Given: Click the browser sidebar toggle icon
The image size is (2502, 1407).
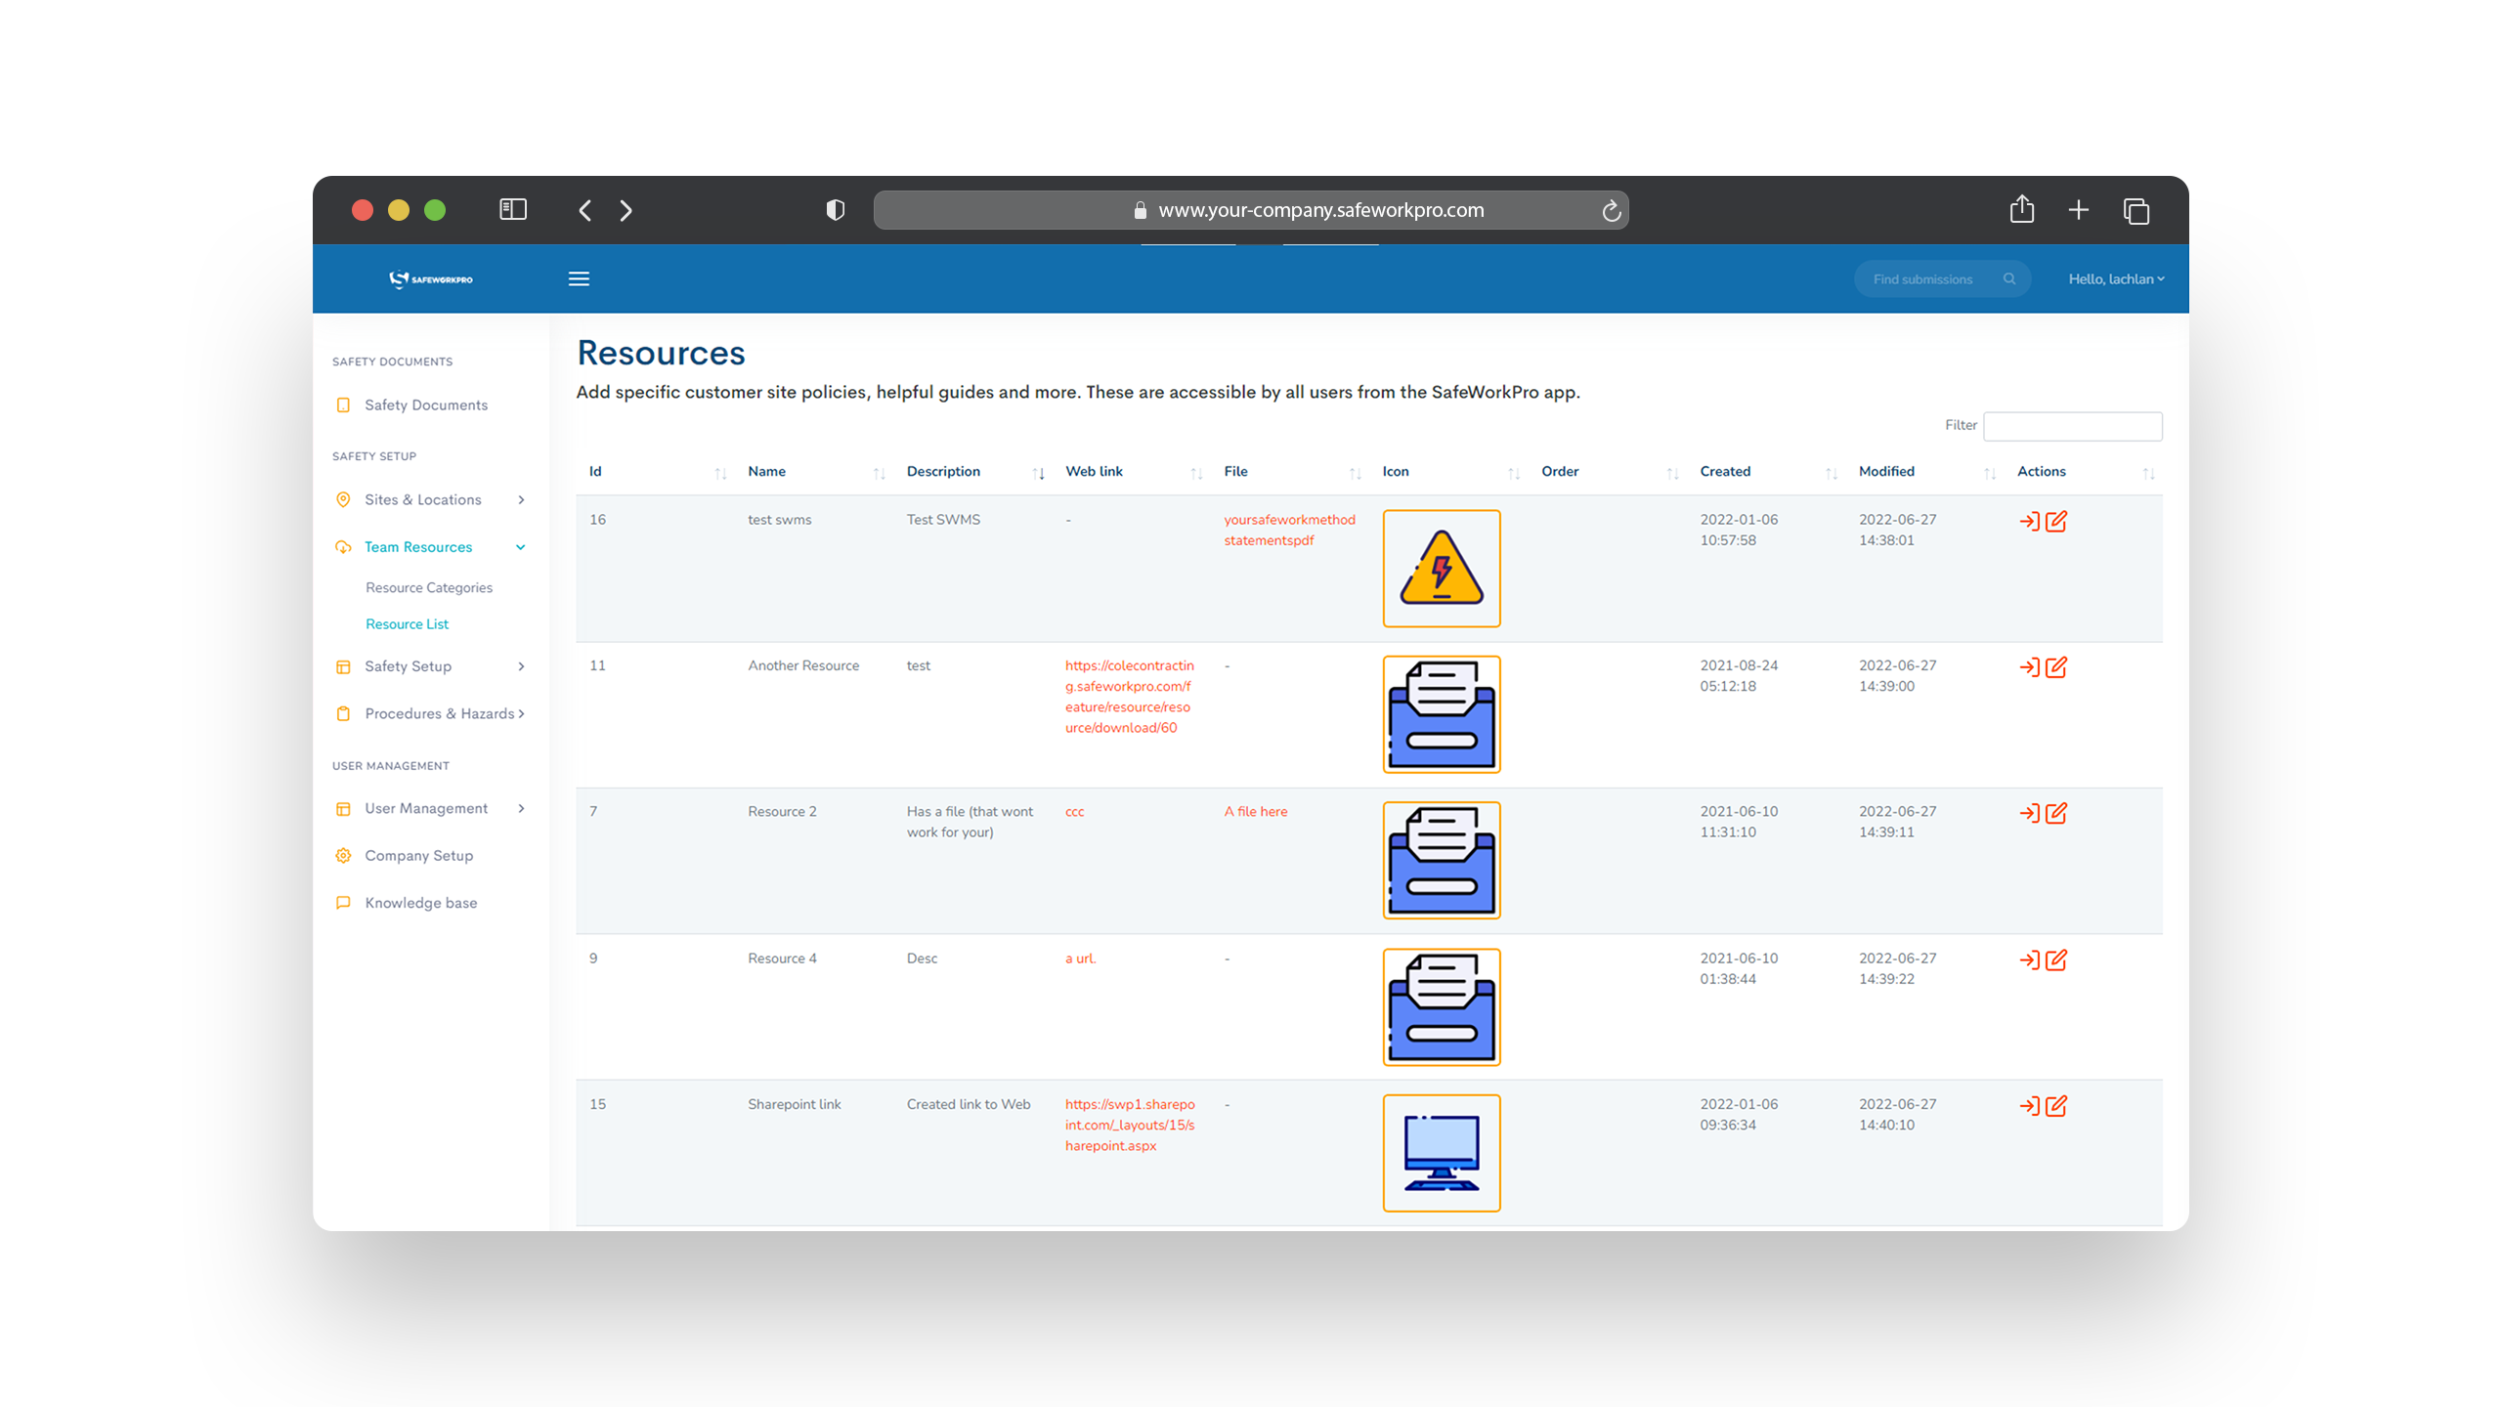Looking at the screenshot, I should 513,210.
